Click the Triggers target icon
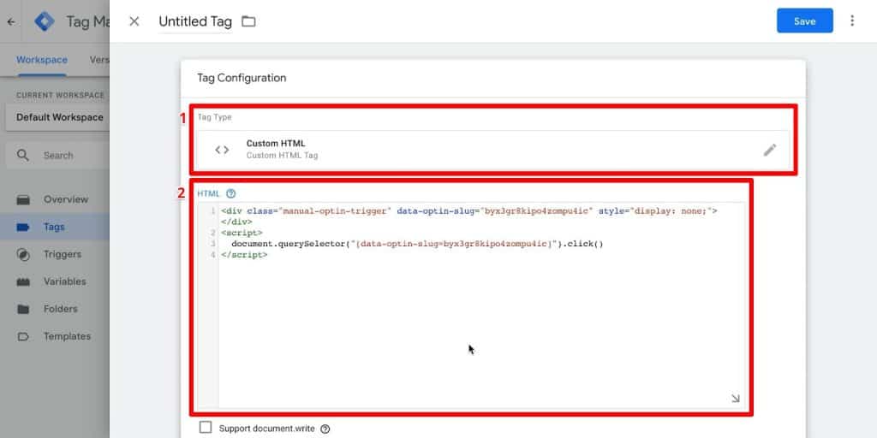The width and height of the screenshot is (877, 438). pos(23,255)
